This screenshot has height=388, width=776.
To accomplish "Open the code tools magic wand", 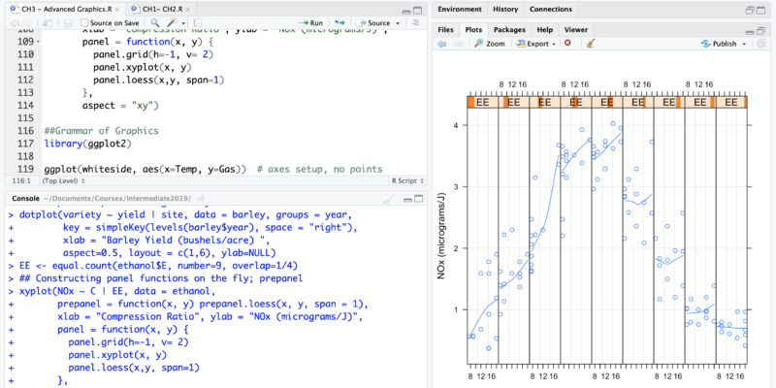I will coord(175,22).
